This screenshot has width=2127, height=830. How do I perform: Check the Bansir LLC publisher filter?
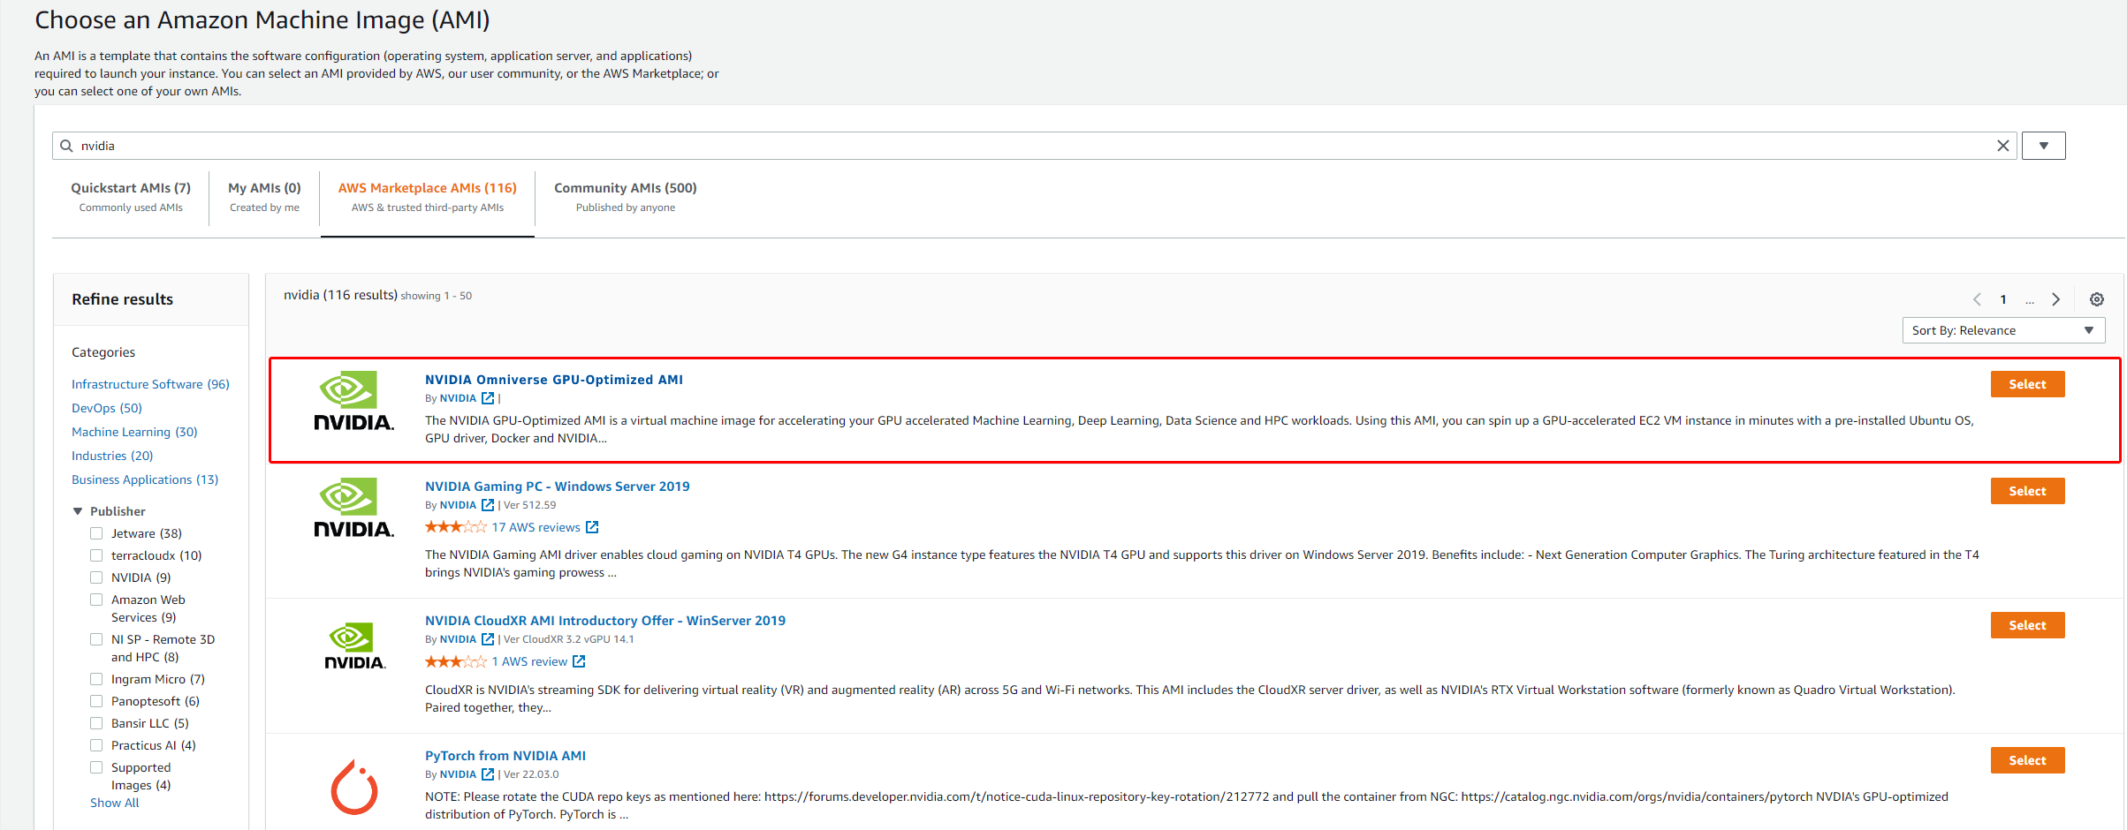click(96, 723)
